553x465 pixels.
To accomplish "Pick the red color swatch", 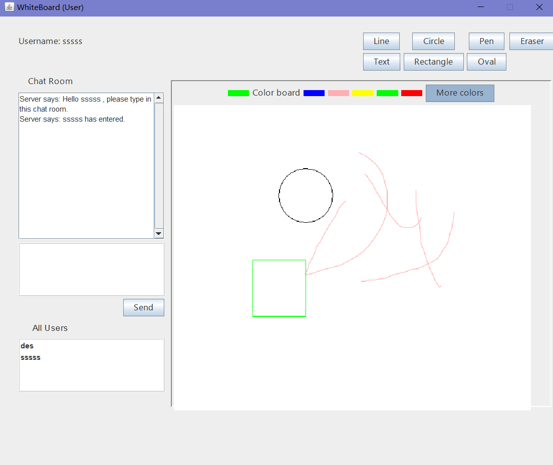I will (412, 93).
